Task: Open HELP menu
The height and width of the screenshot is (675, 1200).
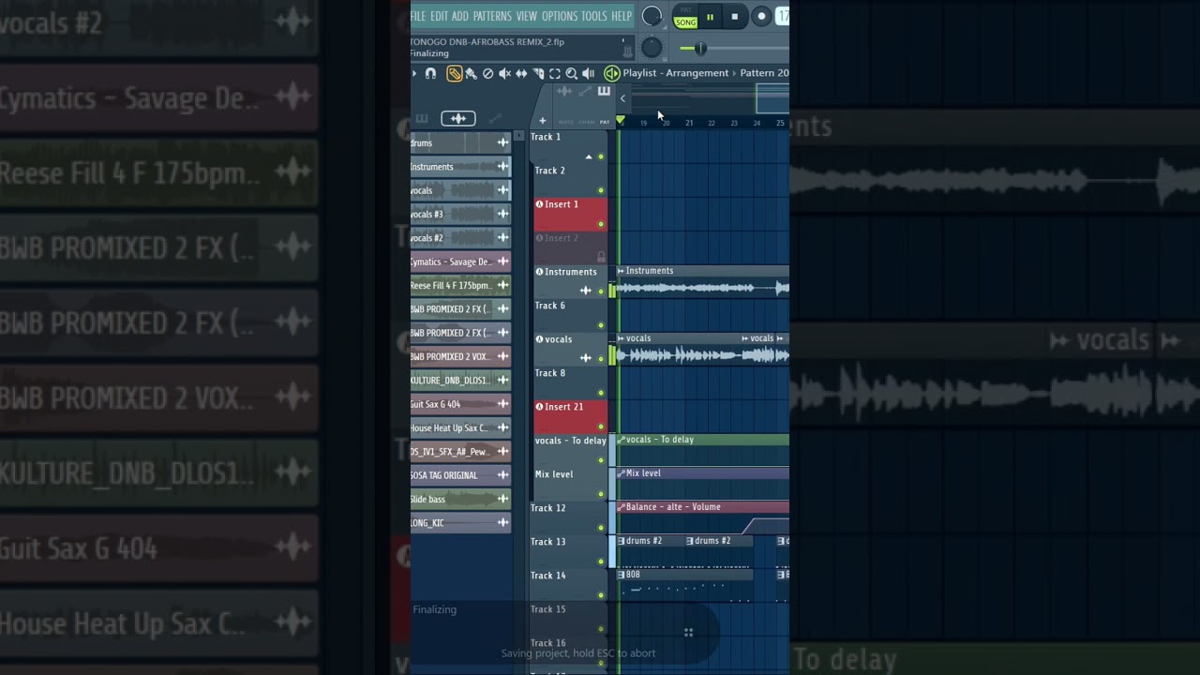Action: point(622,16)
